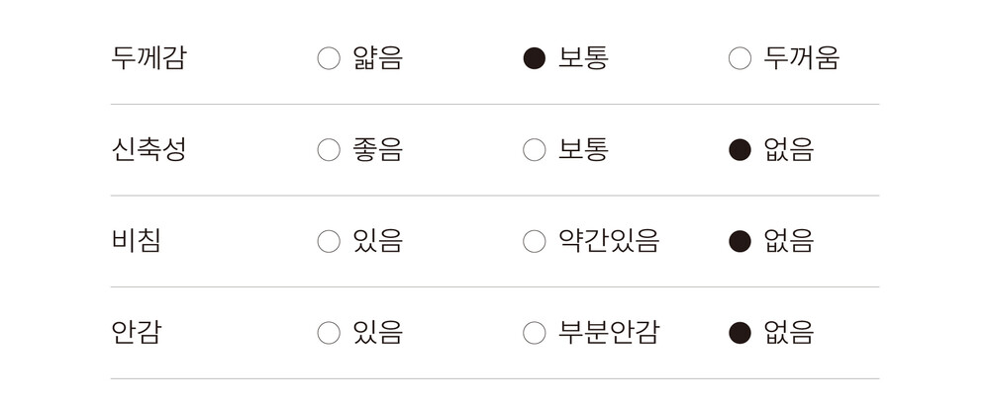Image resolution: width=990 pixels, height=405 pixels.
Task: Click the 신축성 row label
Action: 148,150
